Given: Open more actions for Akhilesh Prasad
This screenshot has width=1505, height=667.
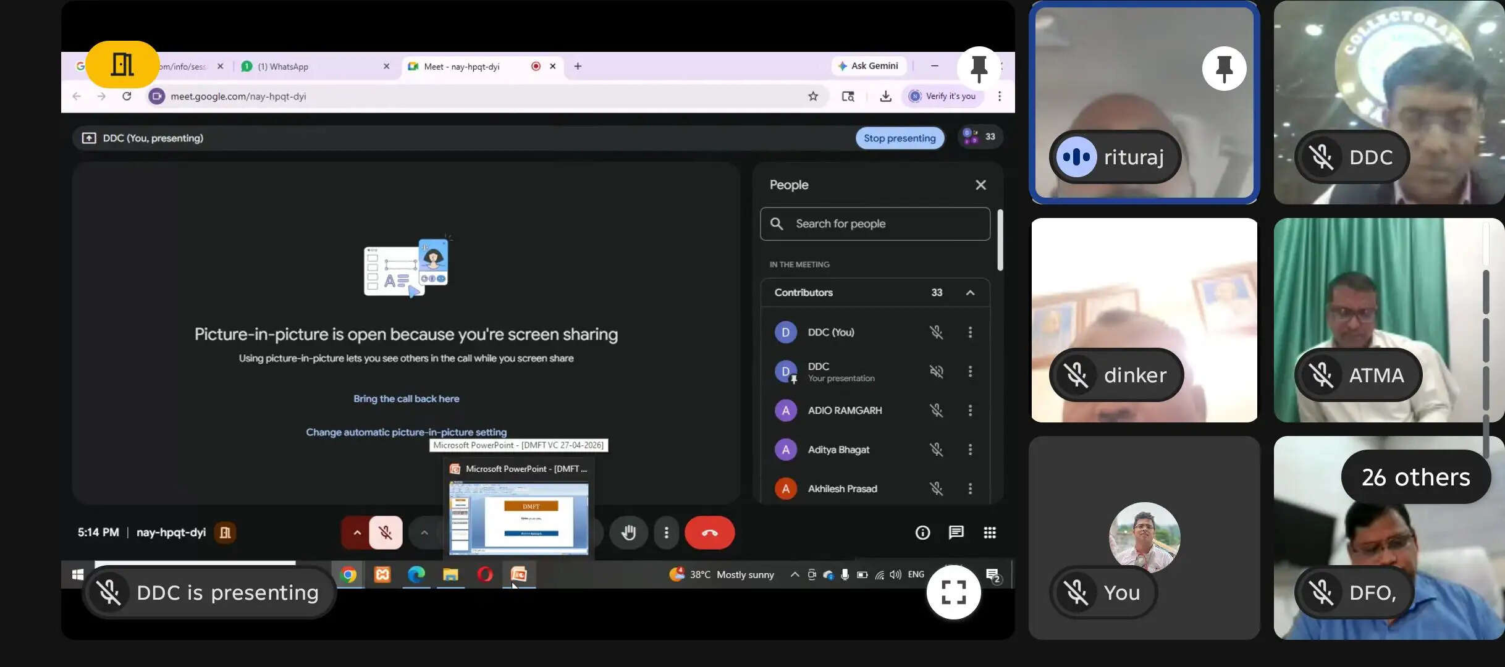Looking at the screenshot, I should [x=970, y=489].
